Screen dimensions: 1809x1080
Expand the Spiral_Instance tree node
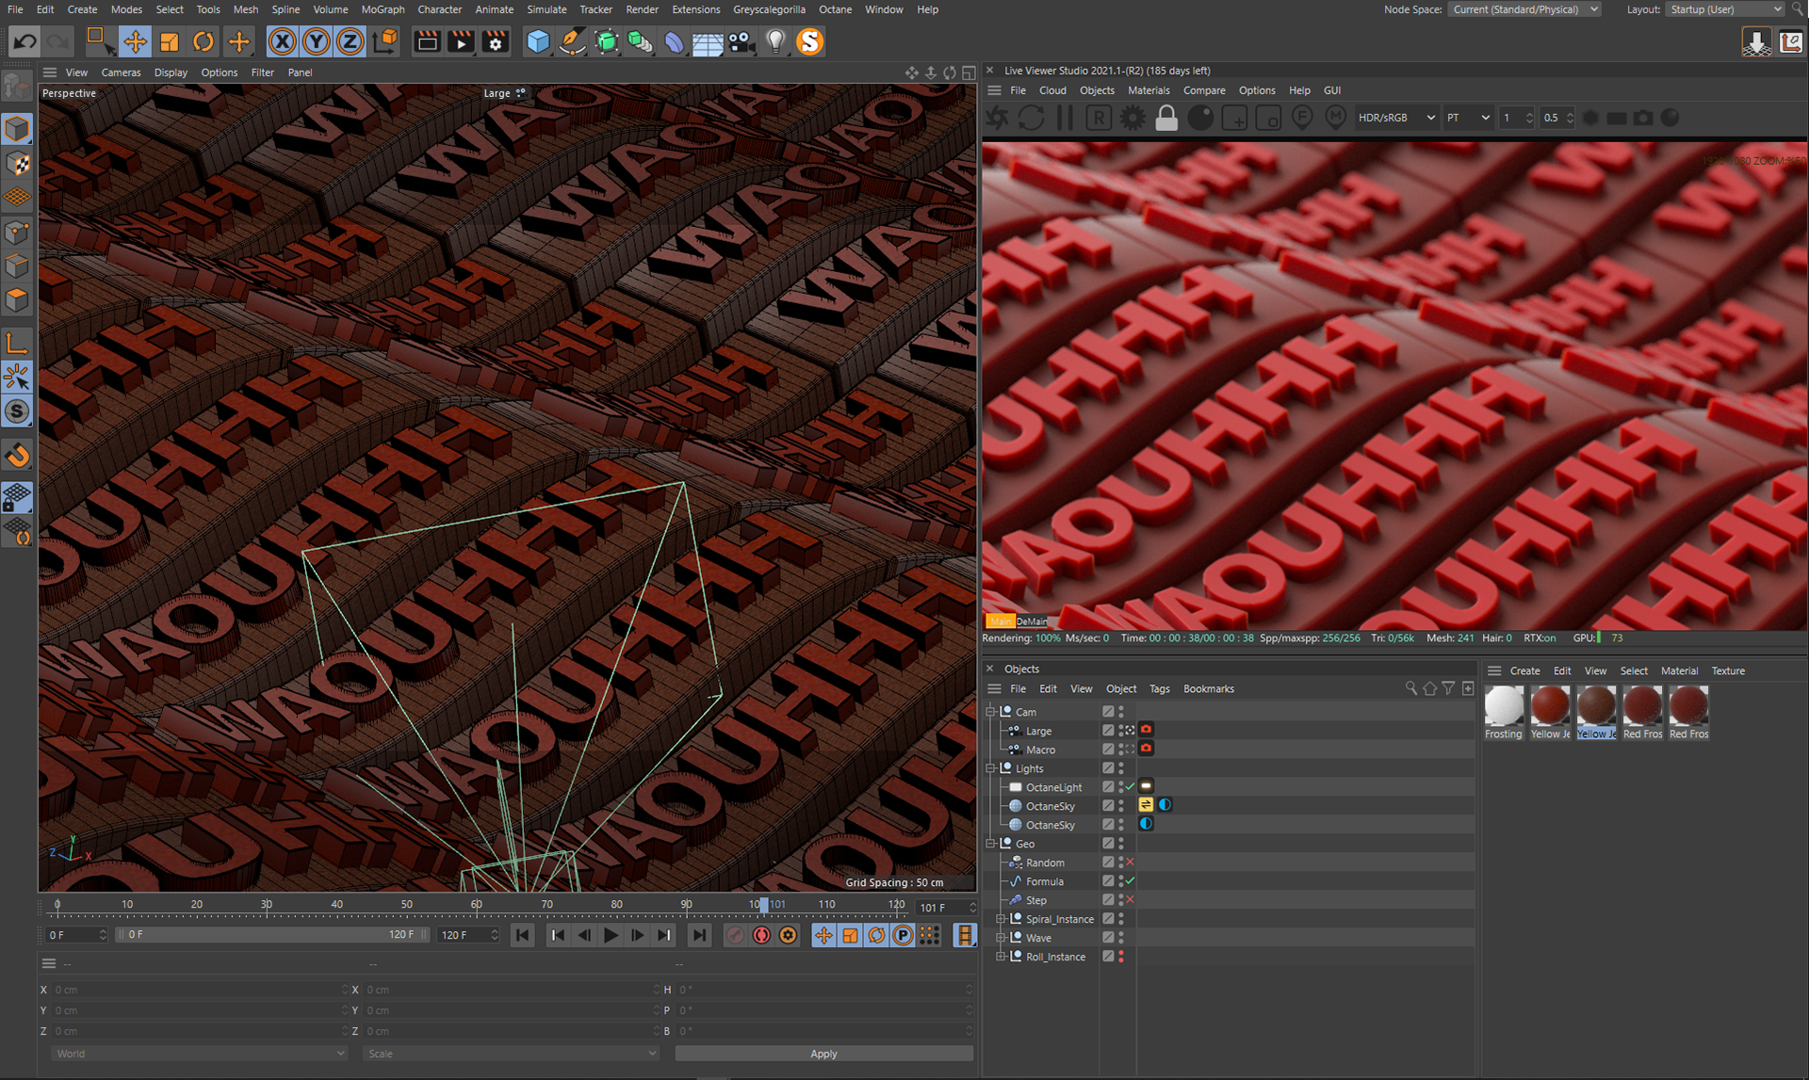pos(1001,919)
